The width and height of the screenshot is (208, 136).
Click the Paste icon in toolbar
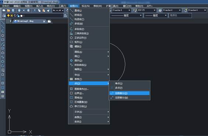(x=44, y=10)
